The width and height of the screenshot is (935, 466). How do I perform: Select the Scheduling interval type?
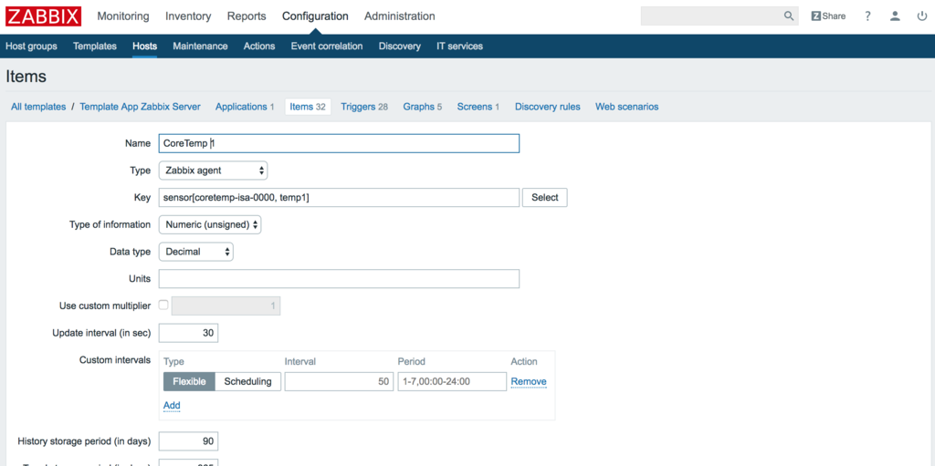247,381
